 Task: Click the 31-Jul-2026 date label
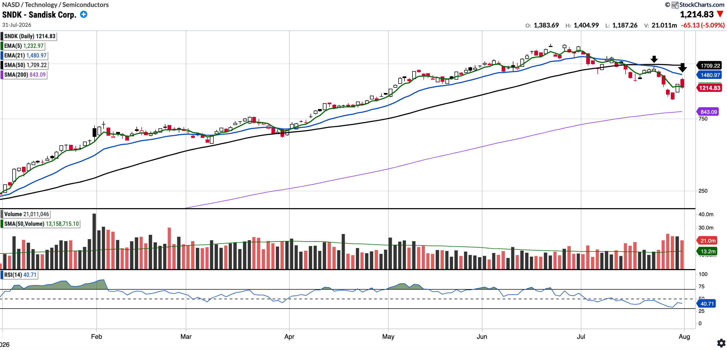point(17,25)
